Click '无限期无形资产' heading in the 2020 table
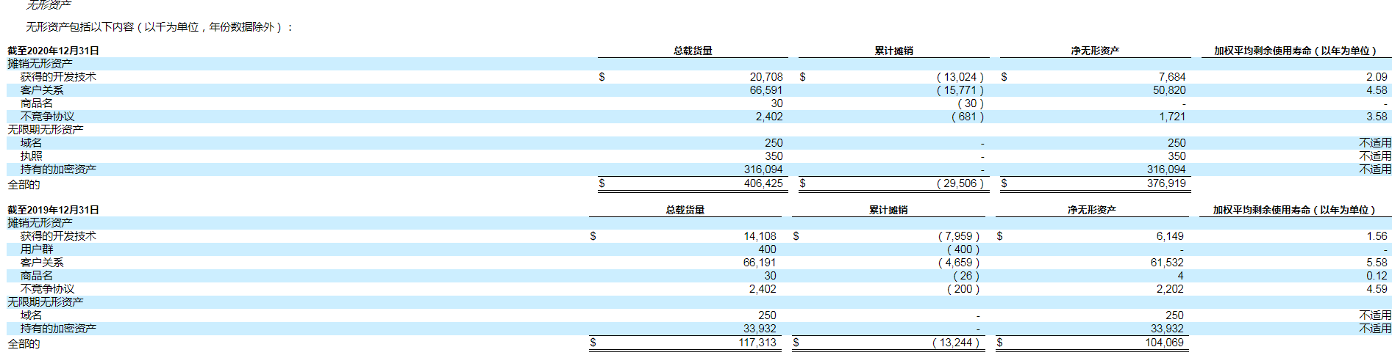Screen dimensions: 1392x358 (x=46, y=130)
